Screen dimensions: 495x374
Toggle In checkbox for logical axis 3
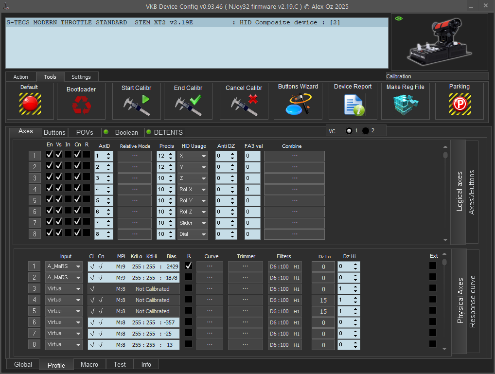point(68,177)
